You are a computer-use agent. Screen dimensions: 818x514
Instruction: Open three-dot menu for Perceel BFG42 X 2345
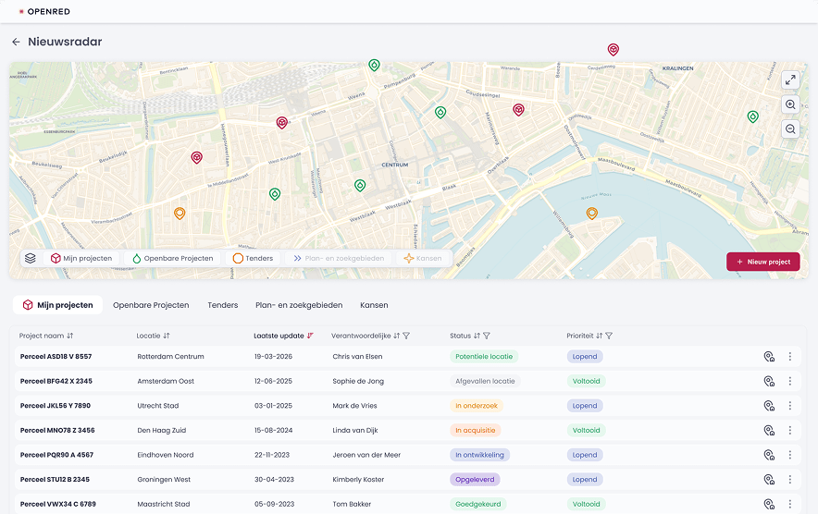point(790,381)
